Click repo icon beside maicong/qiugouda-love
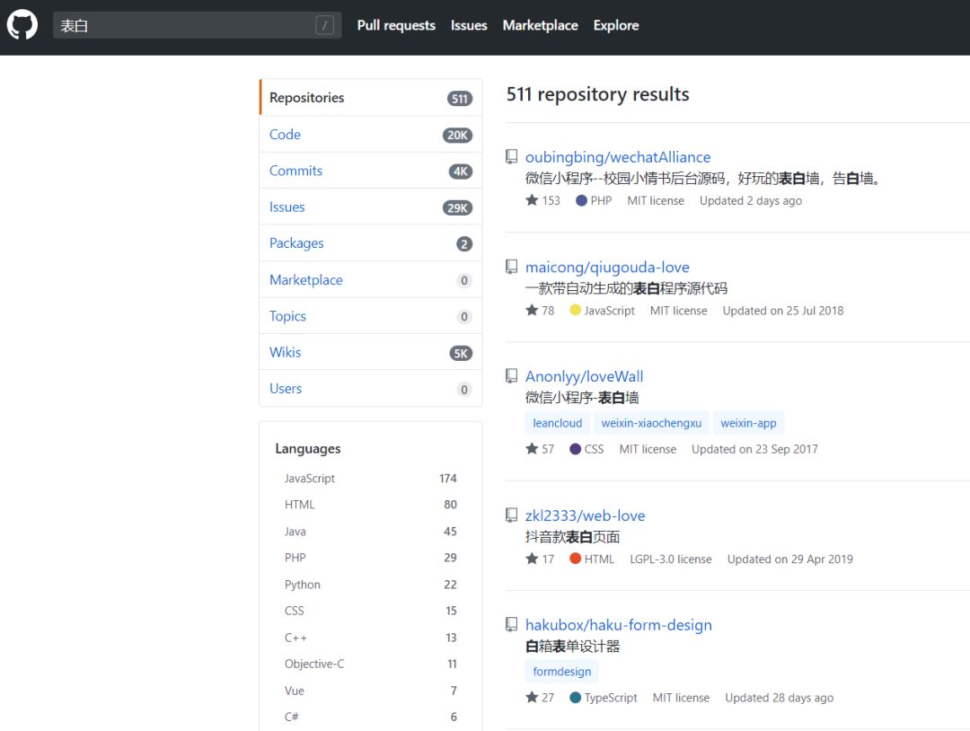The width and height of the screenshot is (970, 731). [512, 267]
